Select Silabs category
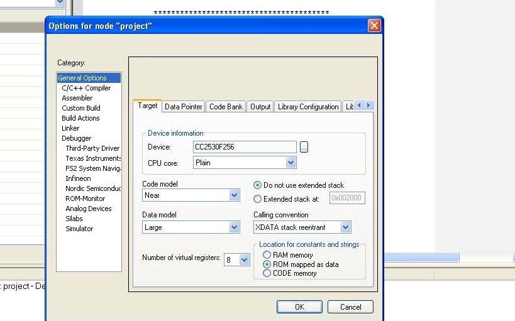 (74, 219)
